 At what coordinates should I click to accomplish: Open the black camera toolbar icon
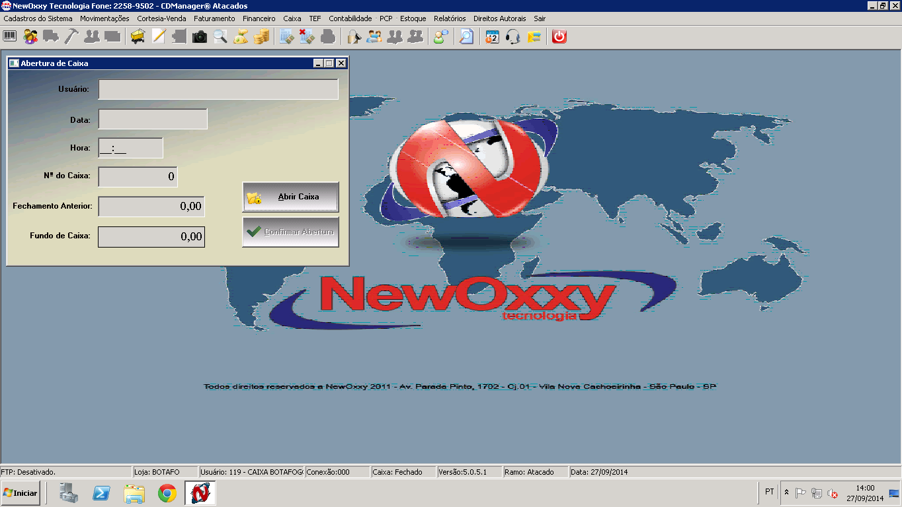coord(199,37)
